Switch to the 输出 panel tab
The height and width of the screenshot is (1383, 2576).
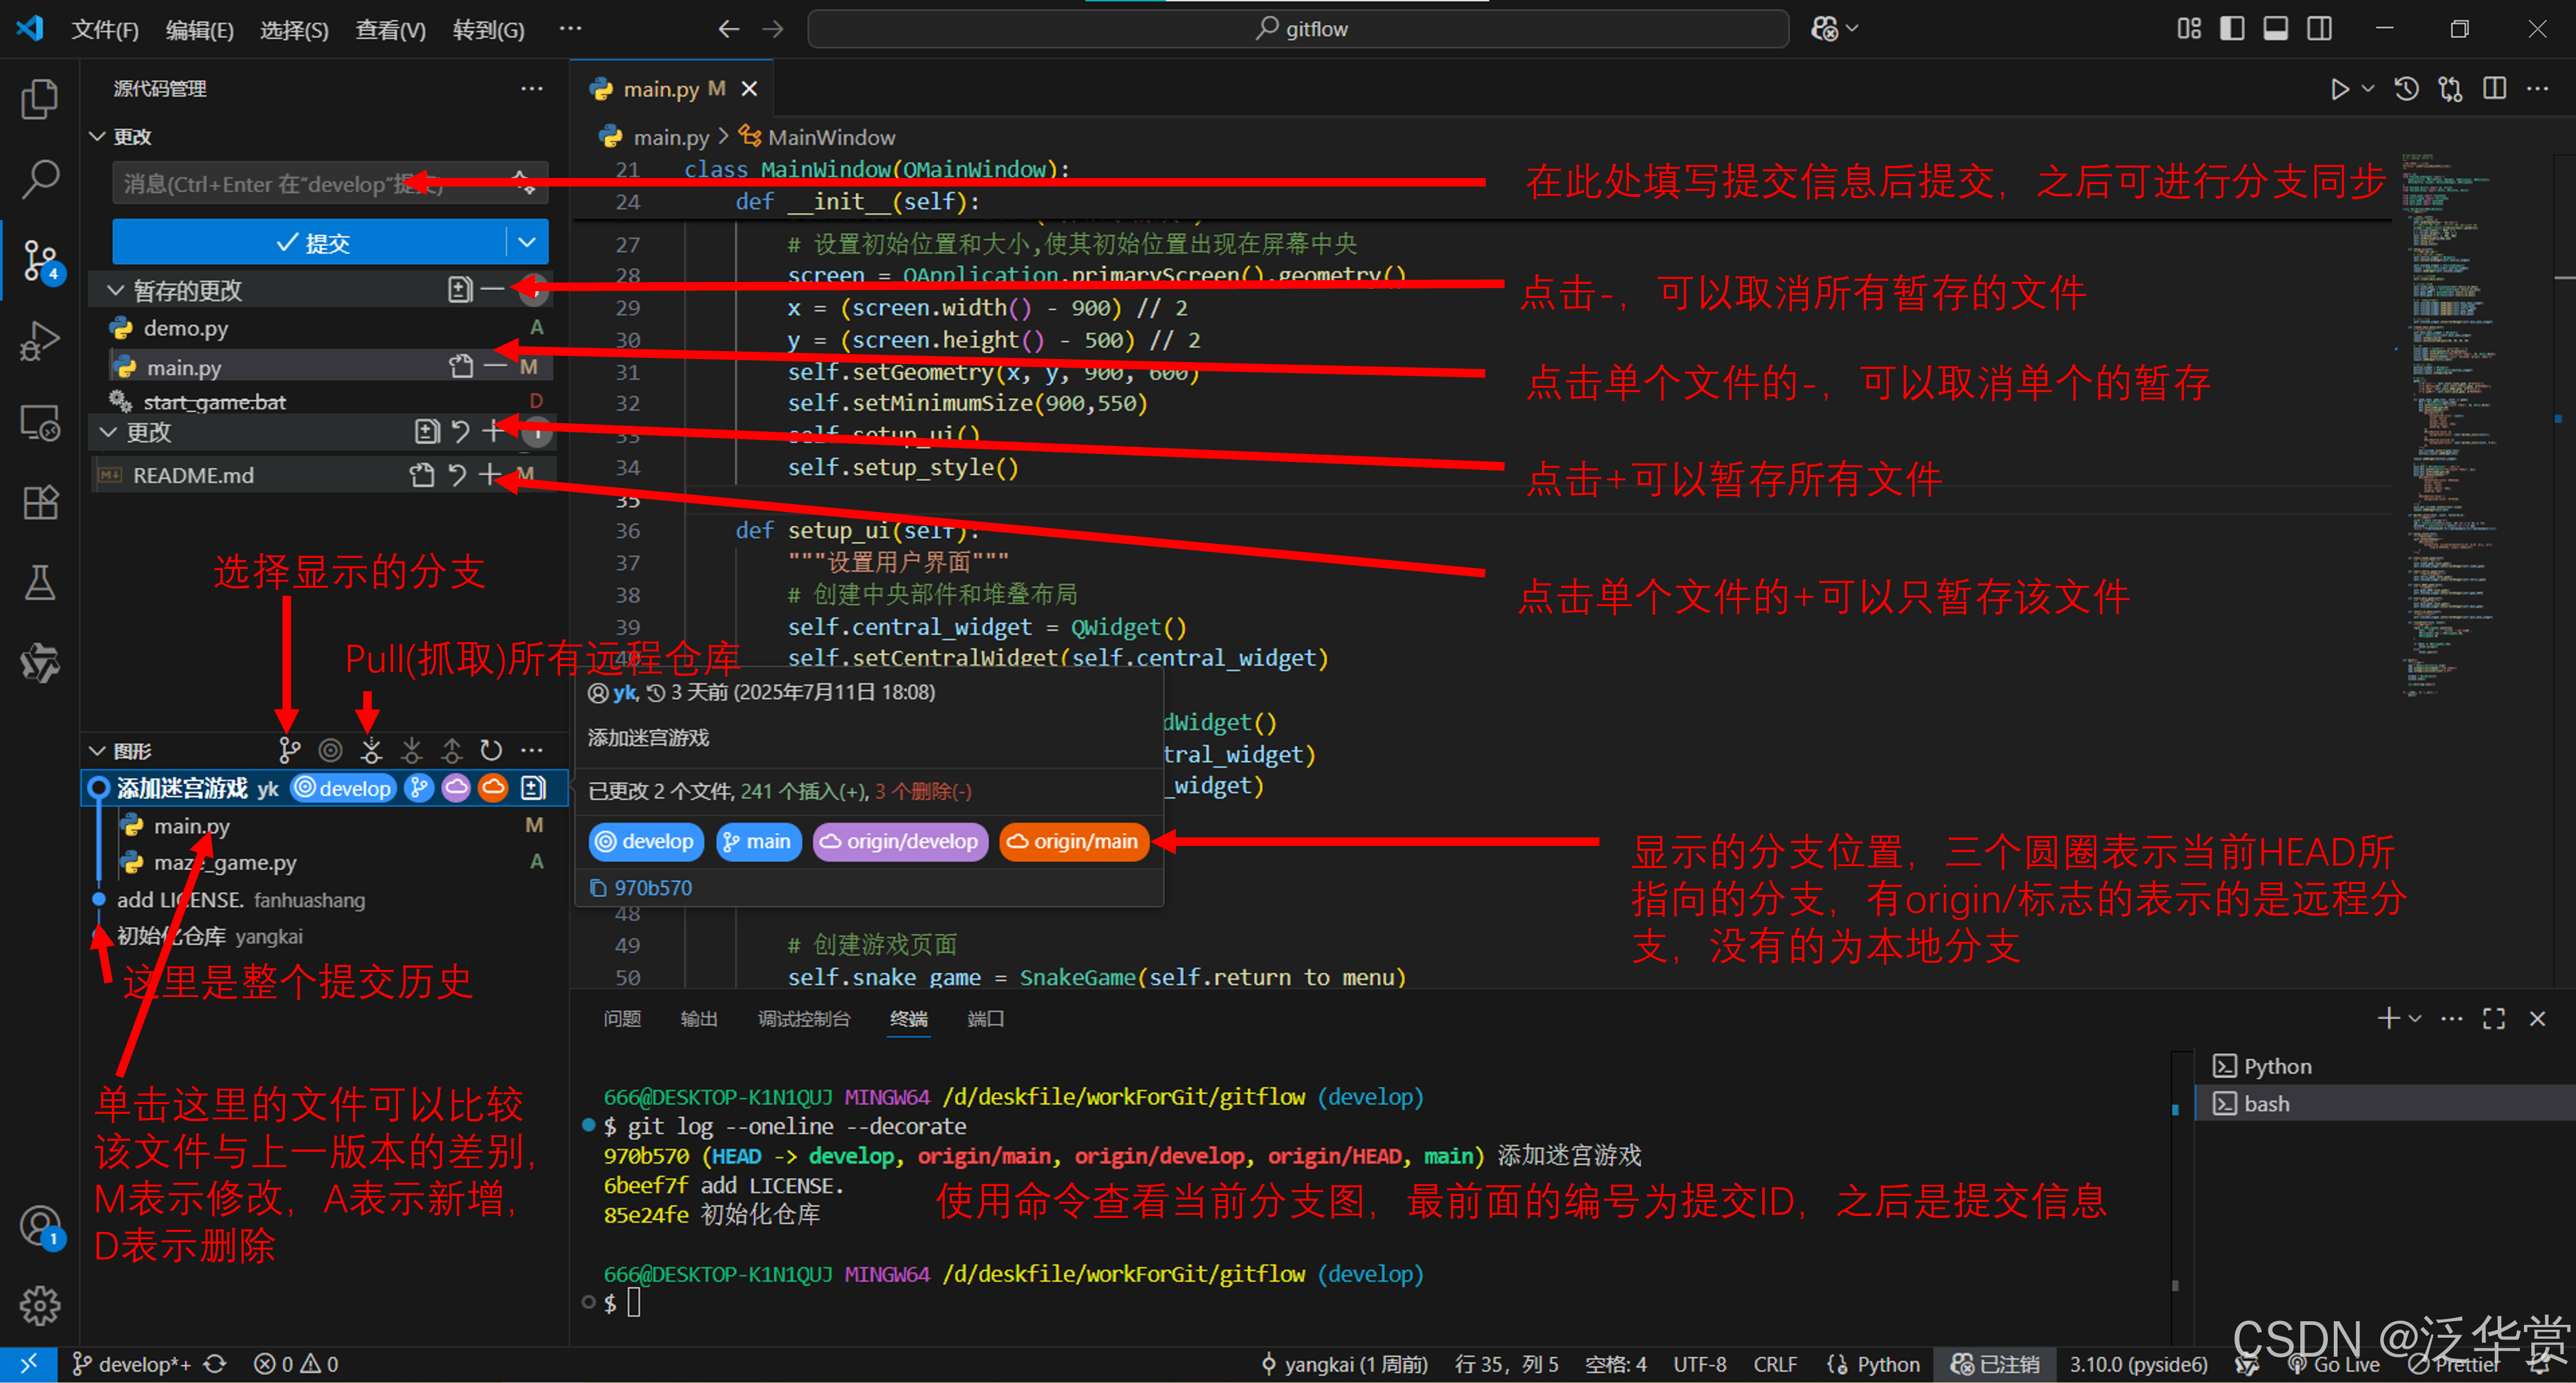(699, 1018)
